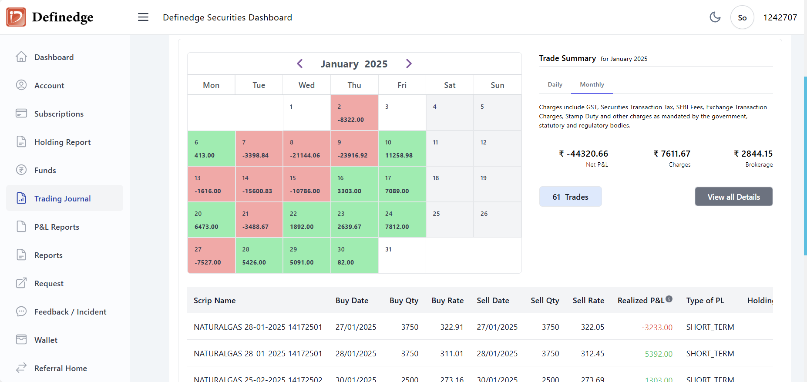Image resolution: width=807 pixels, height=382 pixels.
Task: Open the So user avatar
Action: click(742, 17)
